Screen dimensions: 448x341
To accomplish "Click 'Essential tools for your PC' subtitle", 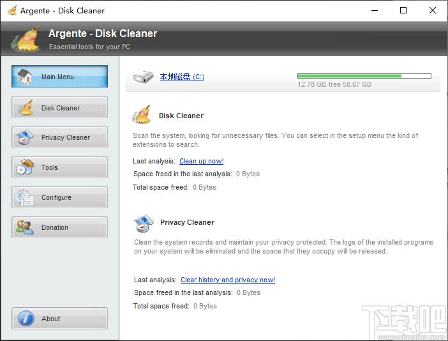I will (x=89, y=47).
